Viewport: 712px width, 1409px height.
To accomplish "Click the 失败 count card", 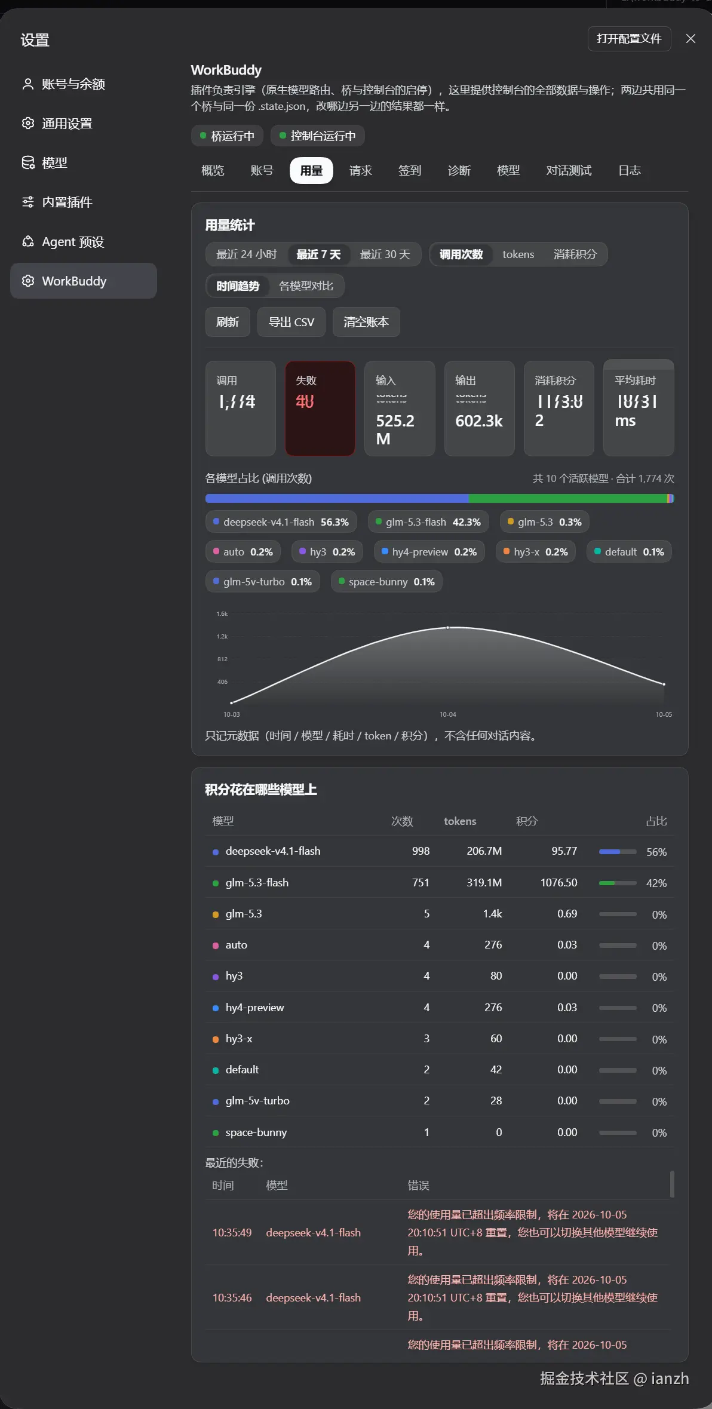I will point(320,409).
